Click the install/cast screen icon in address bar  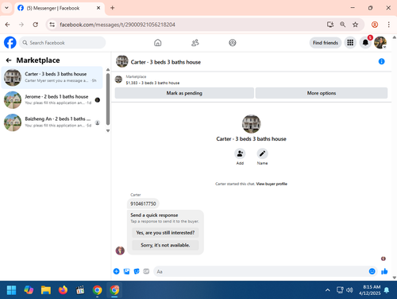click(x=330, y=25)
